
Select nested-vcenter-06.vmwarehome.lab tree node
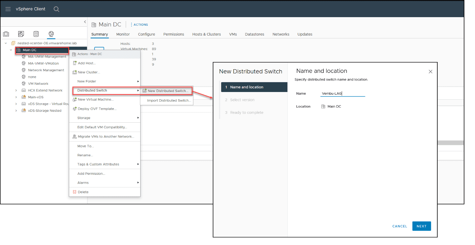pos(47,43)
